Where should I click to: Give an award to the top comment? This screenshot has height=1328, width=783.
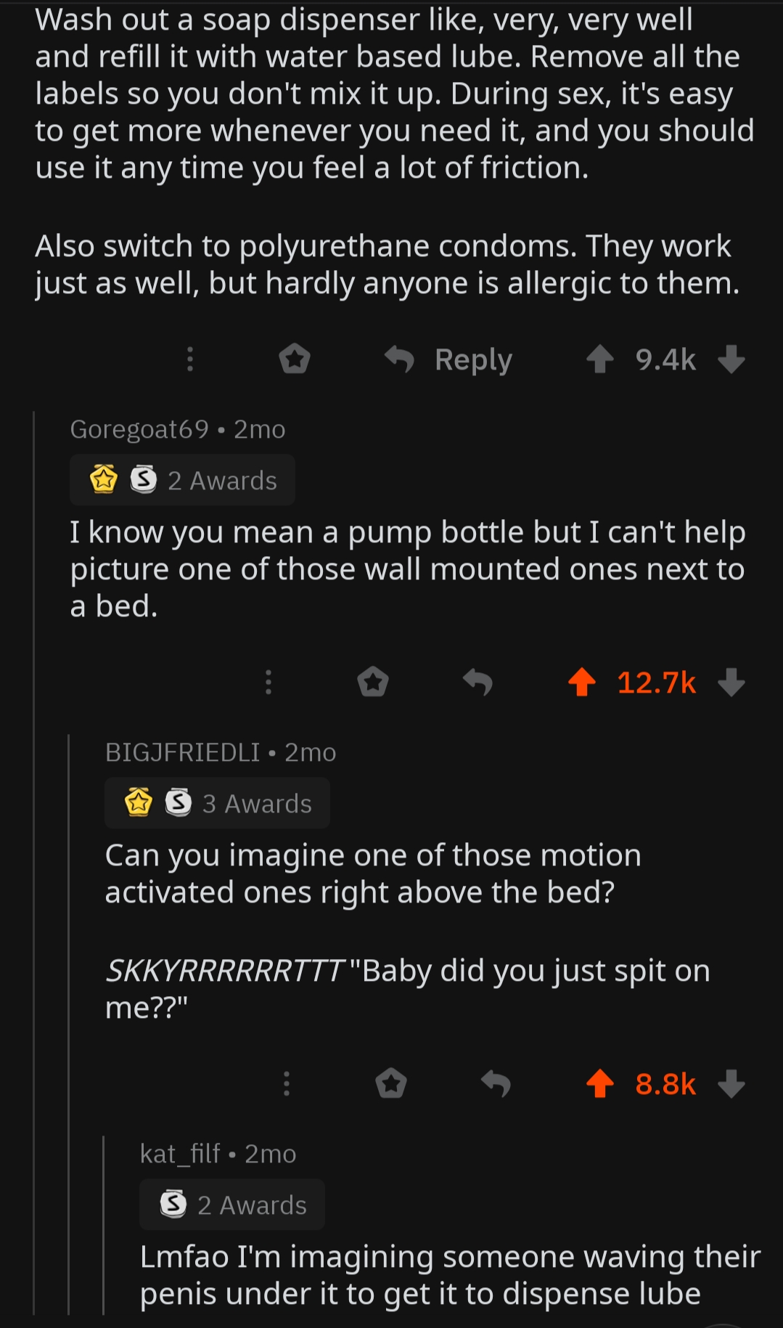[x=295, y=359]
